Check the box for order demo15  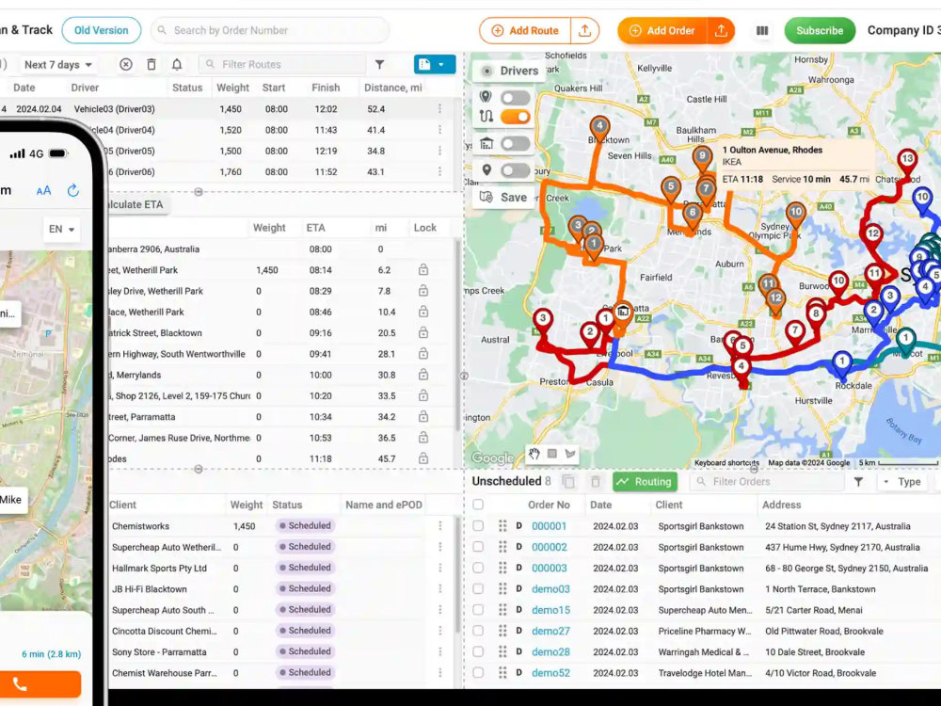(478, 610)
